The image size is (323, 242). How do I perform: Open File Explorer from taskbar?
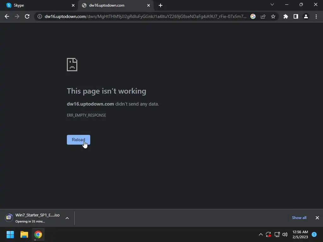[24, 234]
